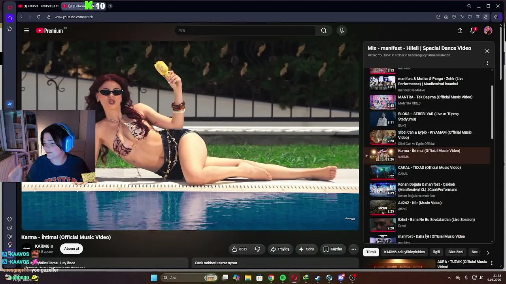Open Opera easy setup sliders icon
The width and height of the screenshot is (506, 284).
click(478, 17)
